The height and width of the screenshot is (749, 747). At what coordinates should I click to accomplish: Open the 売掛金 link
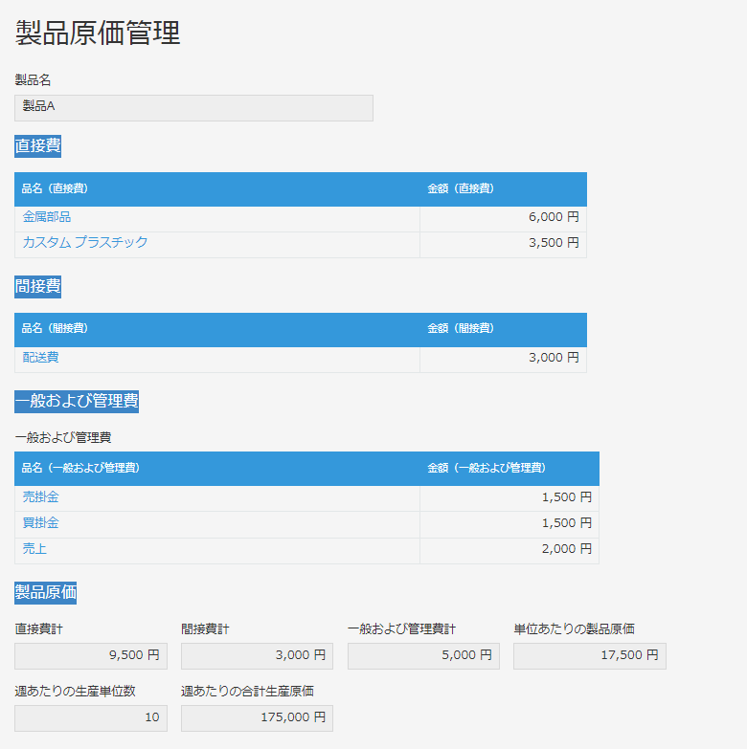click(40, 496)
